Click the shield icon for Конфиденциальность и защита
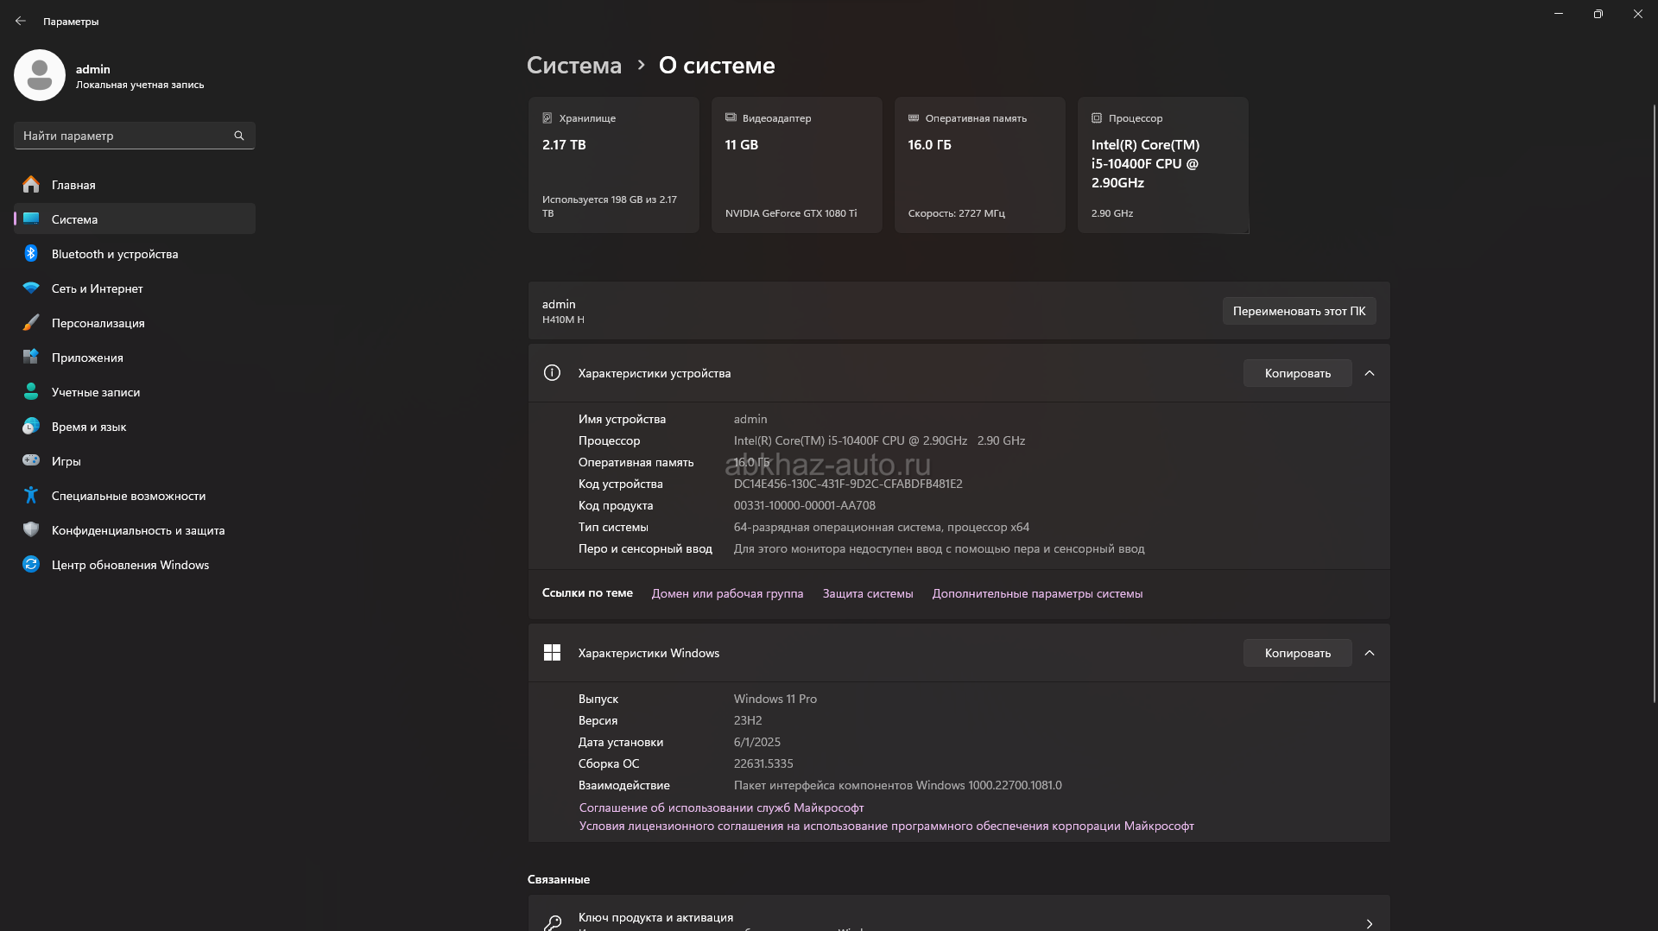This screenshot has width=1658, height=931. (x=31, y=530)
